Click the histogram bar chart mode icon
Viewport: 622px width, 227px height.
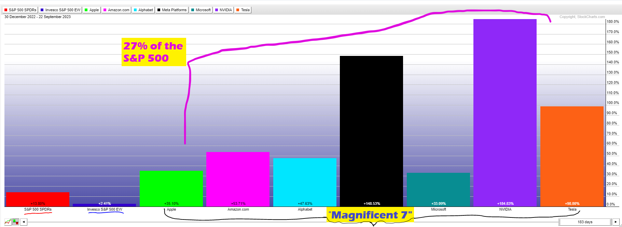[x=16, y=222]
